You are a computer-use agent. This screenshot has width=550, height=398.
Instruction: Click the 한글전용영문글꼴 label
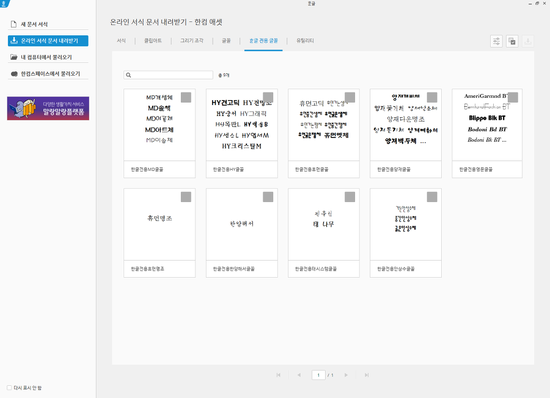coord(476,169)
